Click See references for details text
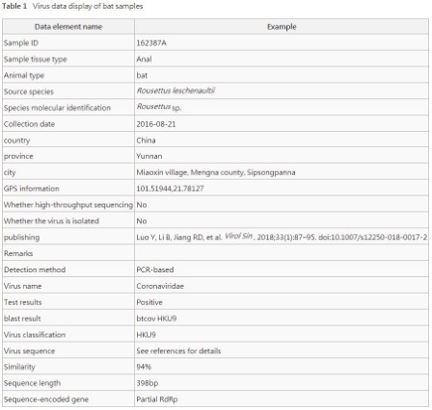Image resolution: width=432 pixels, height=410 pixels. tap(178, 351)
